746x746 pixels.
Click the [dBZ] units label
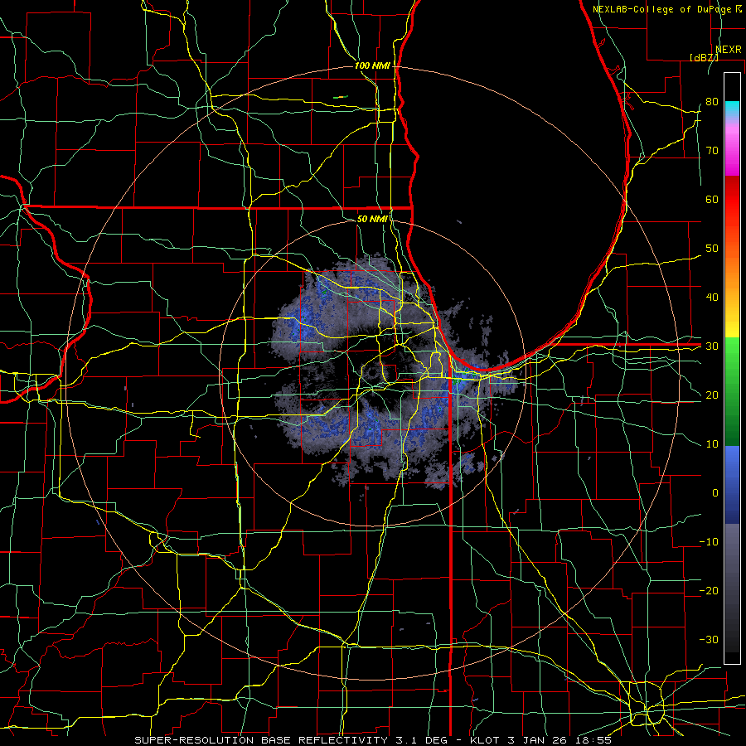coord(704,57)
